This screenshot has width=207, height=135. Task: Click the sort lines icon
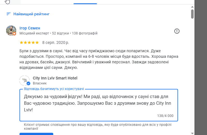pos(8,14)
